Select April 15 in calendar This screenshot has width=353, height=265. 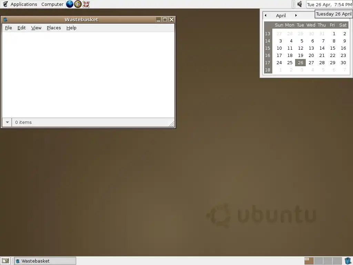(x=333, y=48)
